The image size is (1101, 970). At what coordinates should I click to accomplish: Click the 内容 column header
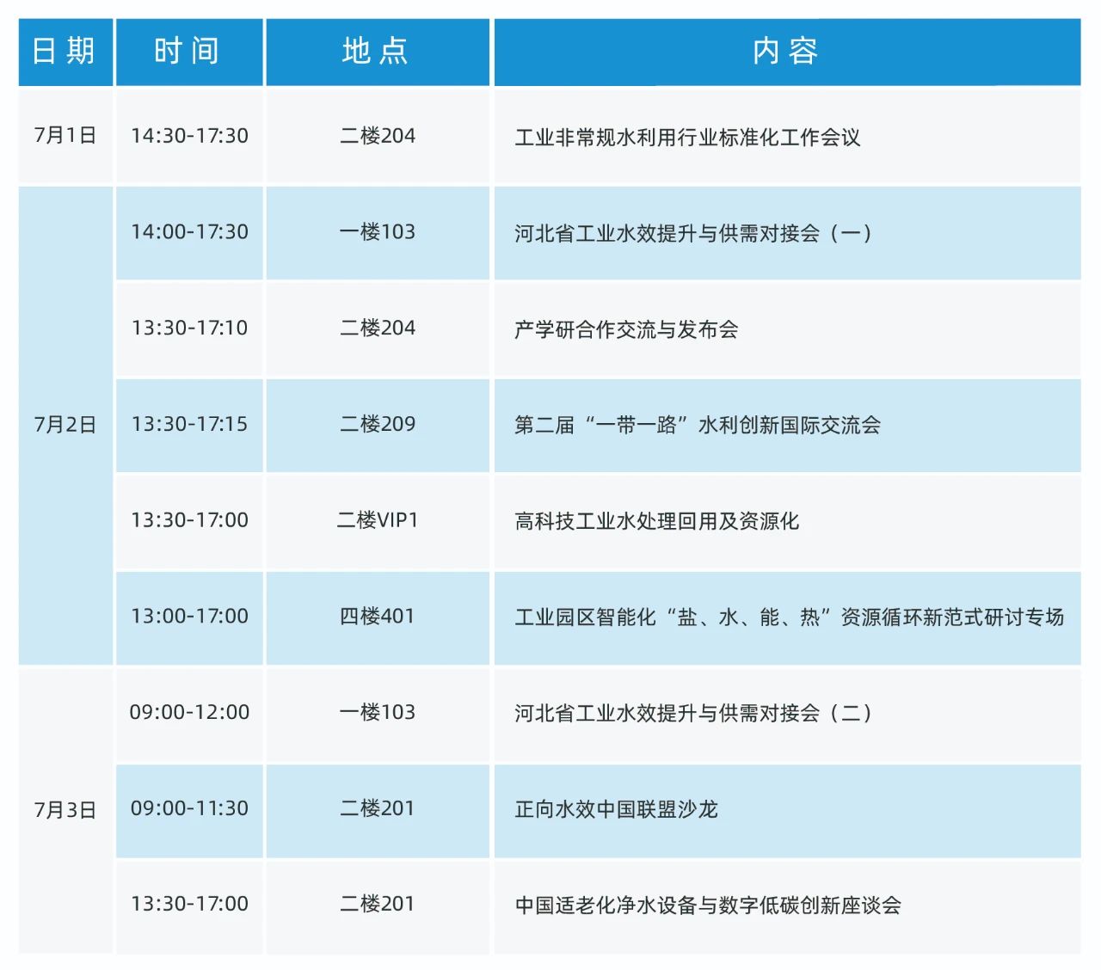pyautogui.click(x=787, y=52)
